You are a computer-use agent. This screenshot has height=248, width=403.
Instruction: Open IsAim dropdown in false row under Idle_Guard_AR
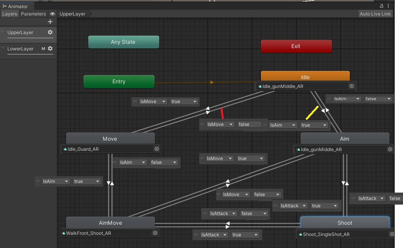pos(133,162)
